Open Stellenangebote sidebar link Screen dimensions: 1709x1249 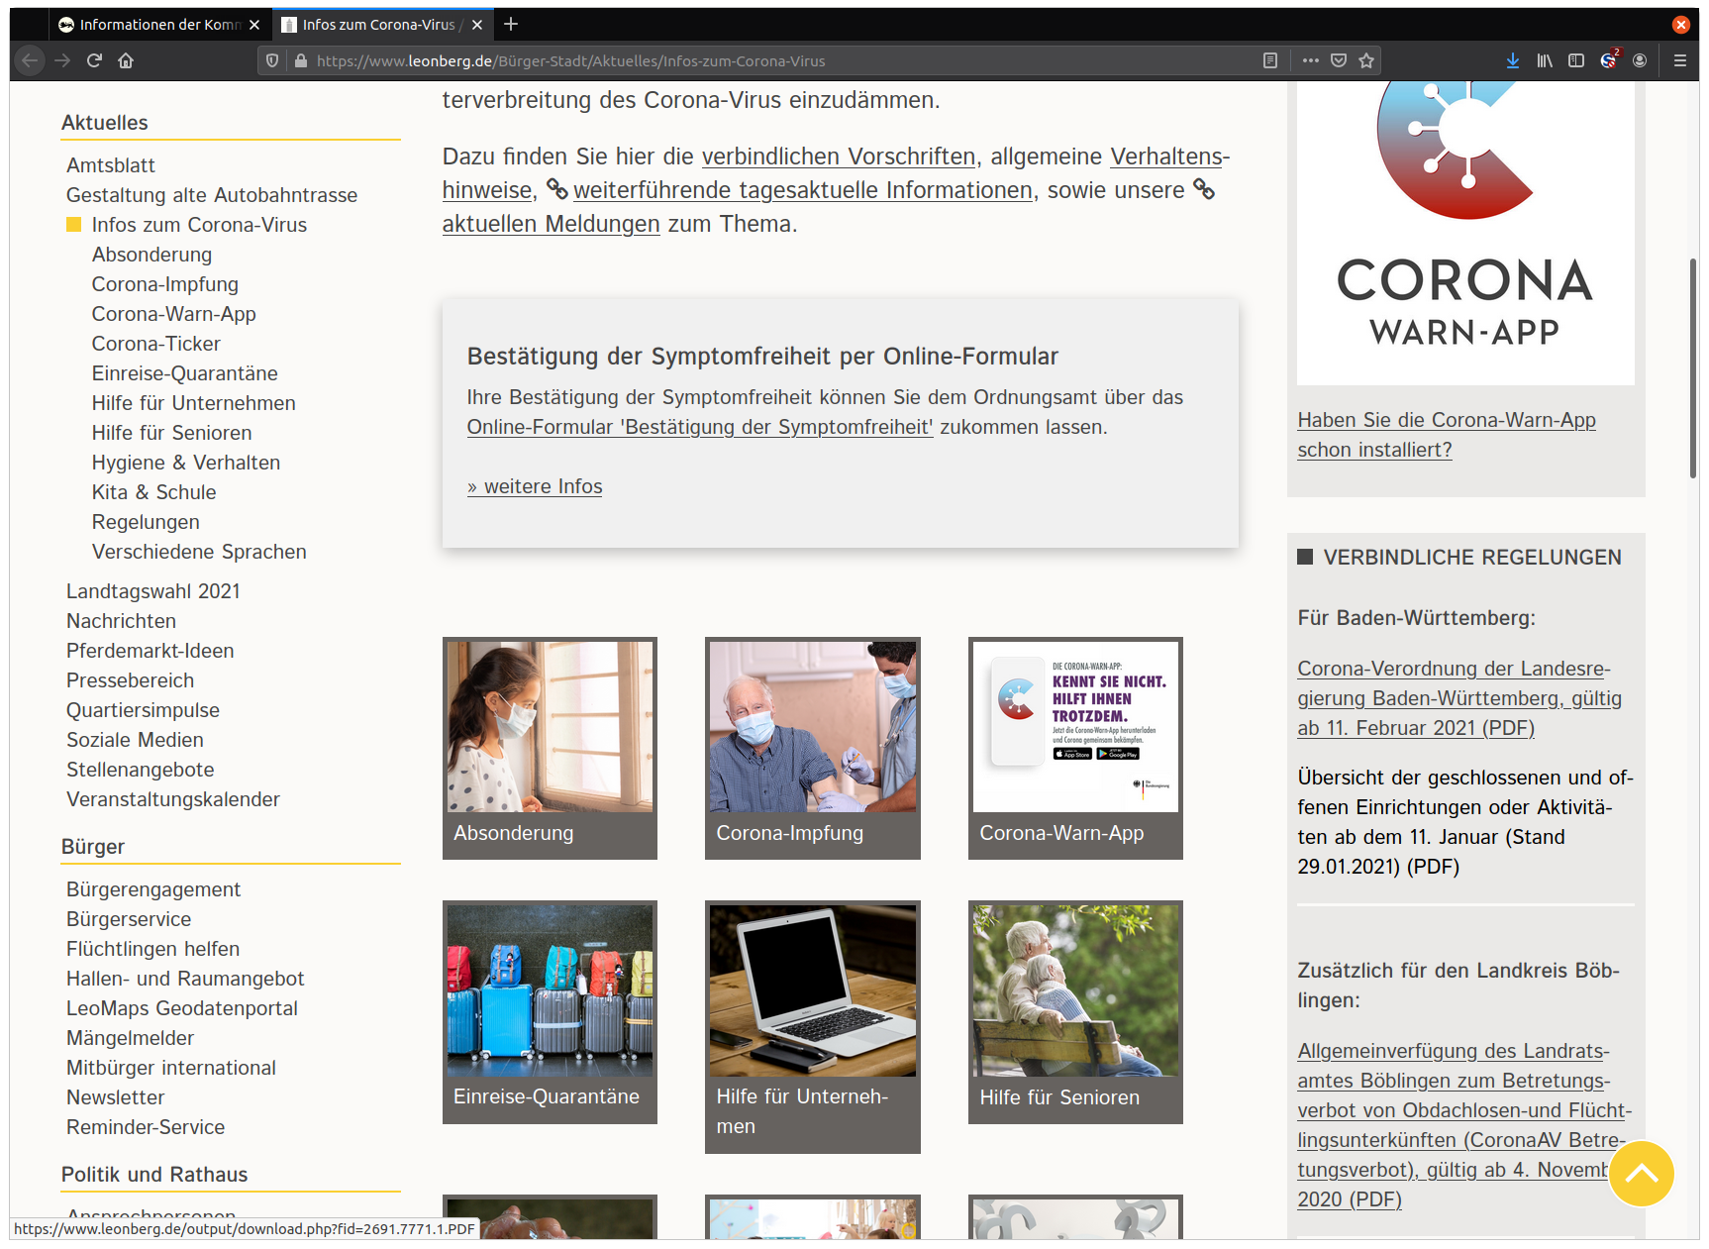pos(140,770)
